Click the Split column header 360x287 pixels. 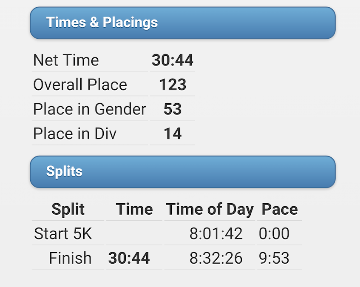[x=68, y=209]
